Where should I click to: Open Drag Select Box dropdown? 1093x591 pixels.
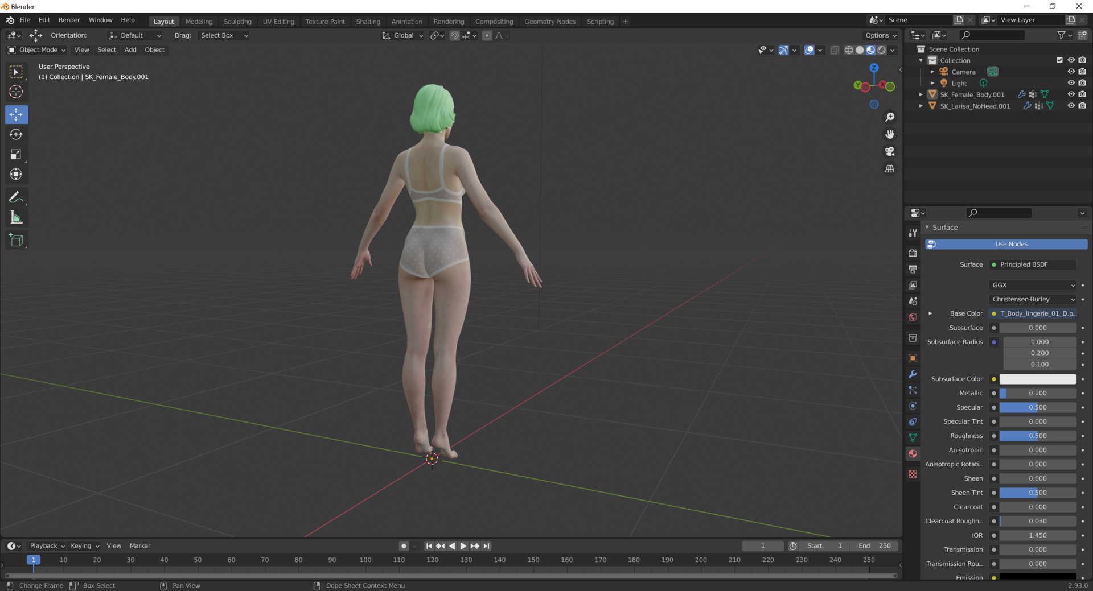click(224, 35)
